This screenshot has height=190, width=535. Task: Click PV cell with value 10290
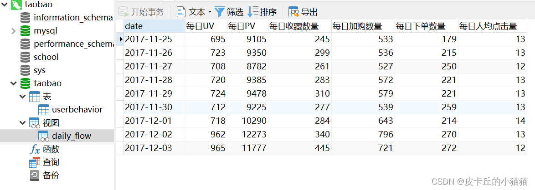coord(248,121)
